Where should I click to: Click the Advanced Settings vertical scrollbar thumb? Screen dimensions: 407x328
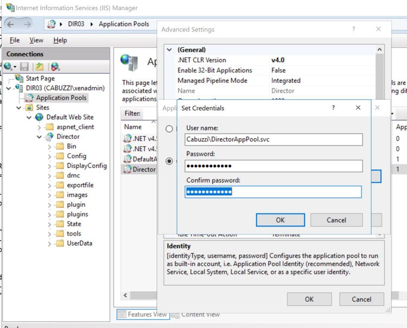(379, 76)
